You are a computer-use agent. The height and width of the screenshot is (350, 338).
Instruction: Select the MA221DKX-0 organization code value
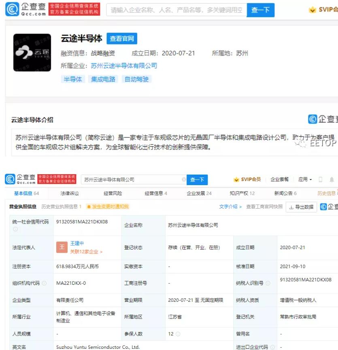pos(71,283)
